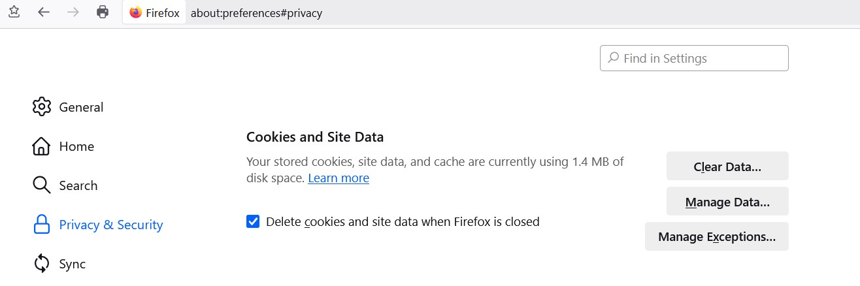Click the General gear icon in sidebar
Screen dimensions: 860x286
pyautogui.click(x=41, y=106)
